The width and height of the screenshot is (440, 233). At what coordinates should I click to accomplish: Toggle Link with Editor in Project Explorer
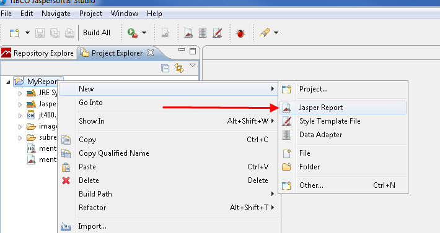(x=179, y=68)
